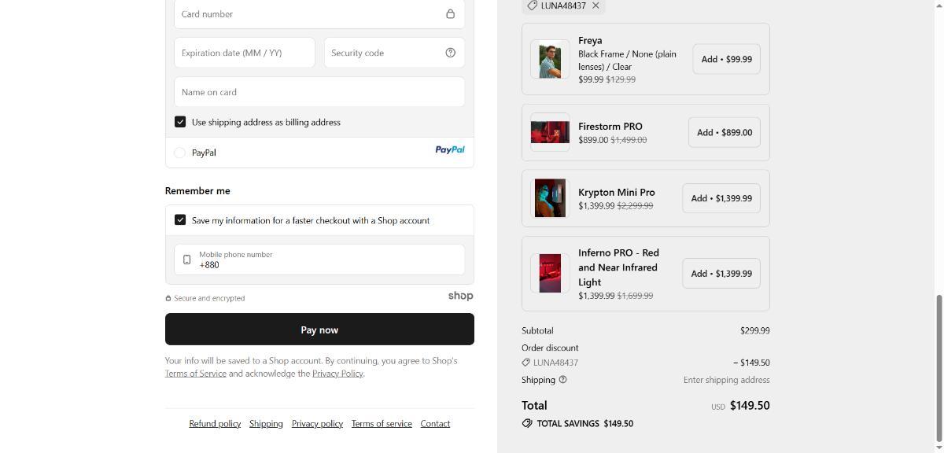Click the PayPal logo
The image size is (944, 453).
pyautogui.click(x=449, y=149)
